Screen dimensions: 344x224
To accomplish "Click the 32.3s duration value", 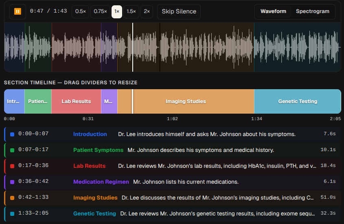I will tap(328, 213).
